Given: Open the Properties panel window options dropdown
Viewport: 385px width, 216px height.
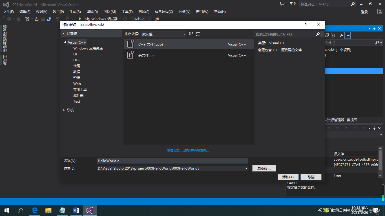Looking at the screenshot, I should (369, 128).
